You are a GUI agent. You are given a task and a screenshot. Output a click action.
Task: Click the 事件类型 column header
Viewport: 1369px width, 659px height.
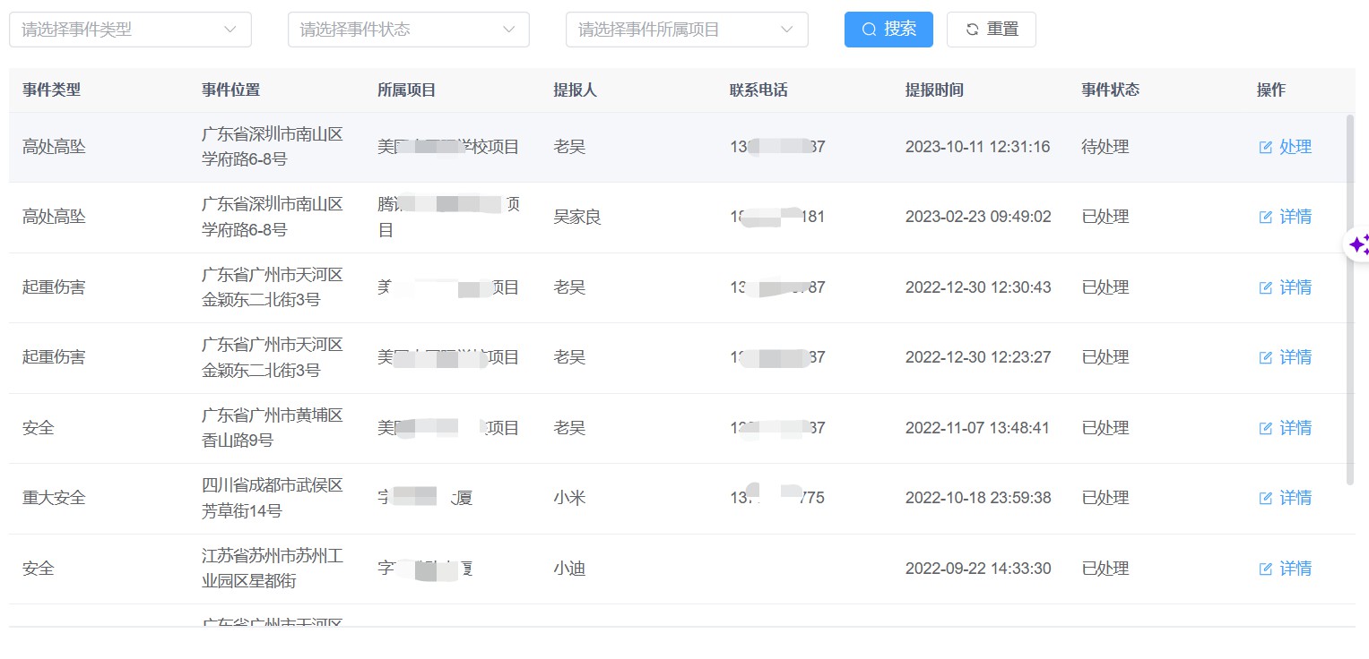(x=51, y=90)
